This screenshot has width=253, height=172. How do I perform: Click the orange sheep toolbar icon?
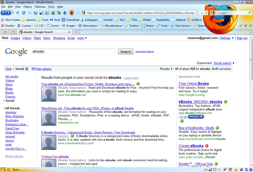72,13
